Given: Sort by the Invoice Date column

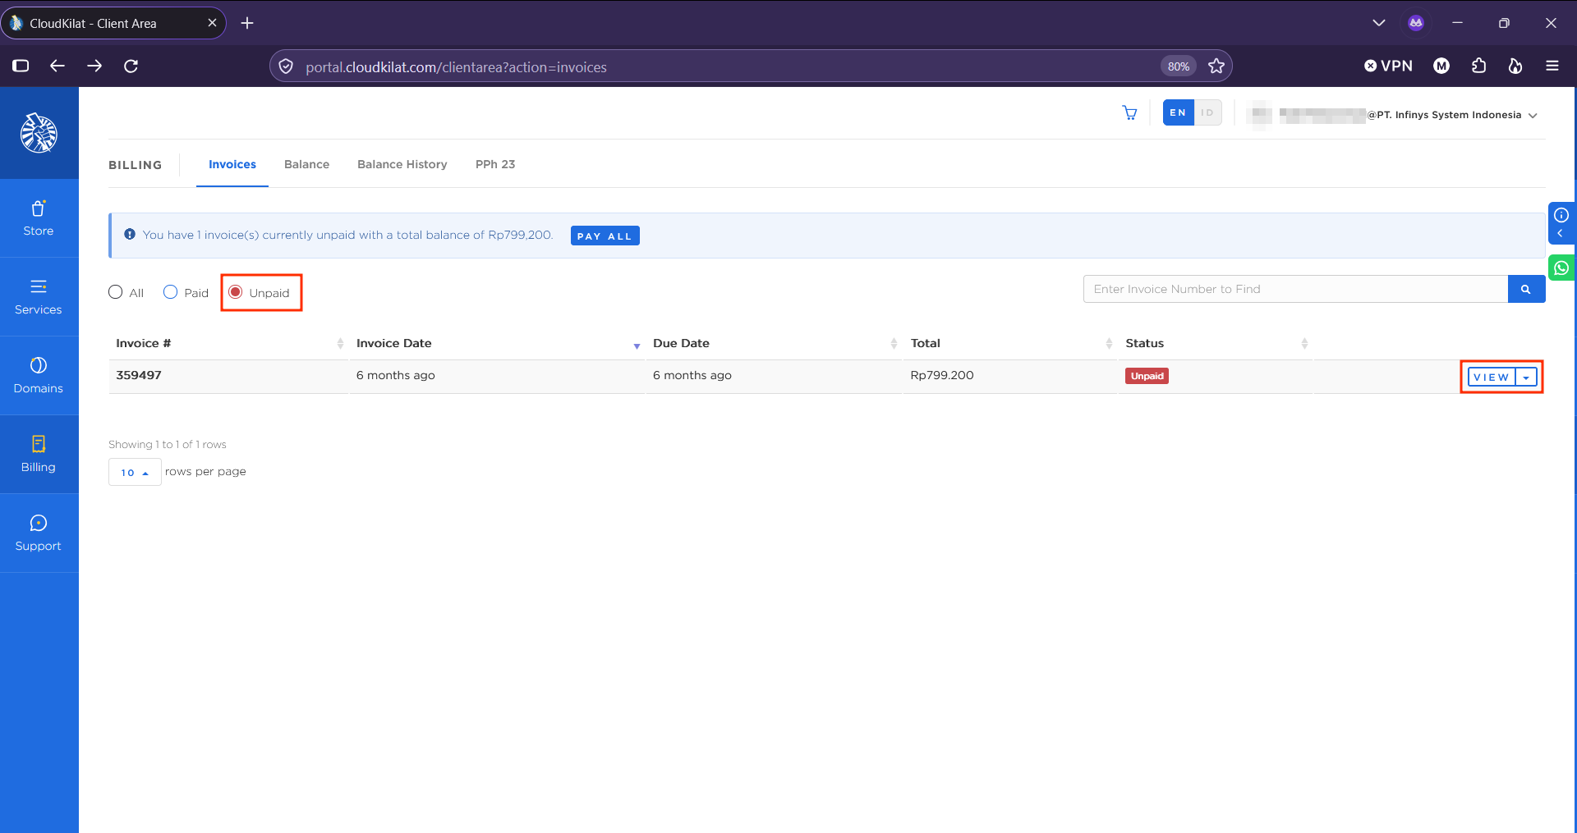Looking at the screenshot, I should pyautogui.click(x=498, y=344).
